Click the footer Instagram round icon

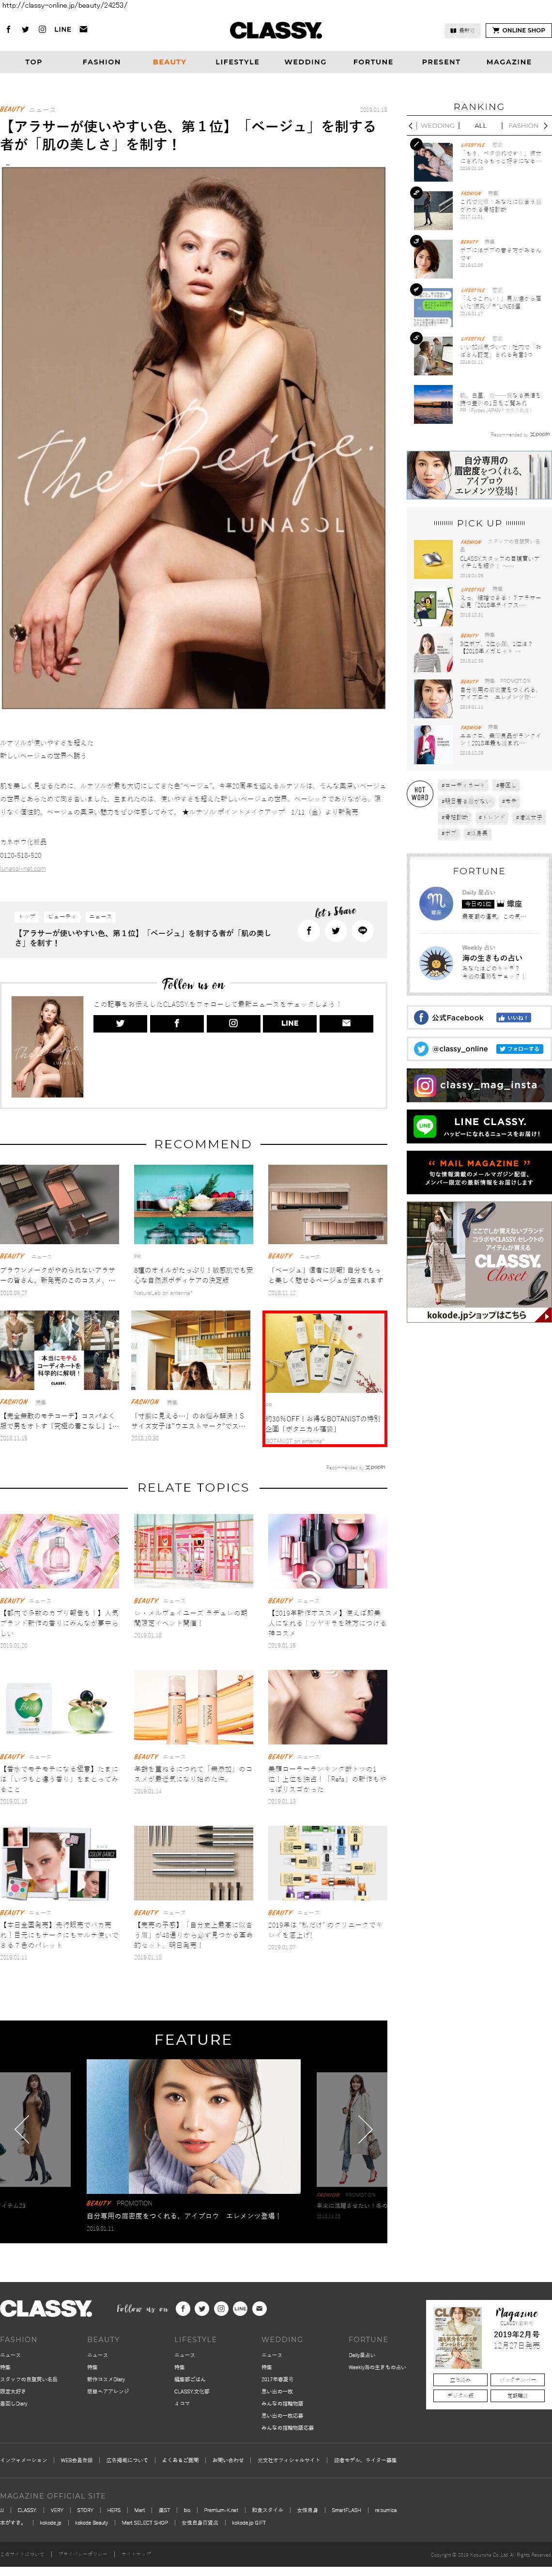click(x=221, y=2309)
